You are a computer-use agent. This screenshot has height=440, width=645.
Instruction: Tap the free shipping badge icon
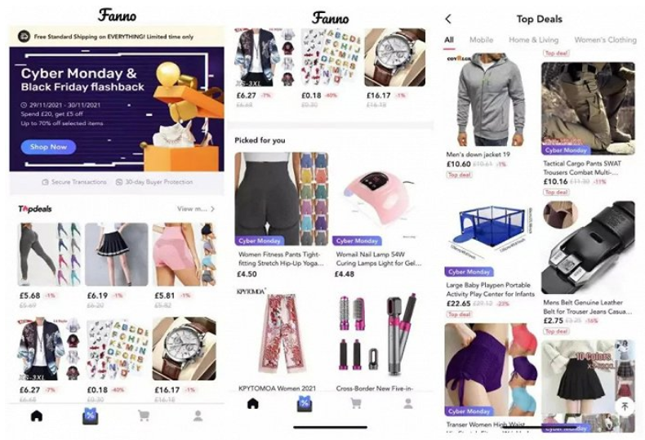click(24, 37)
